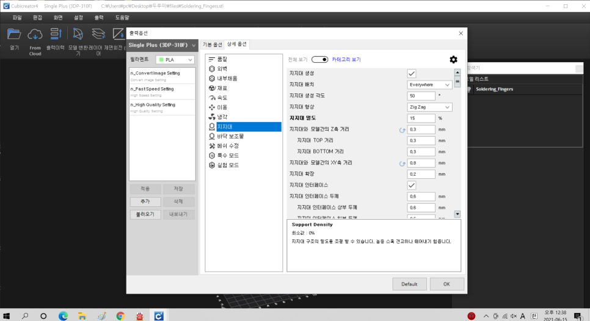Click the 추가 add button
The height and width of the screenshot is (321, 590).
145,201
